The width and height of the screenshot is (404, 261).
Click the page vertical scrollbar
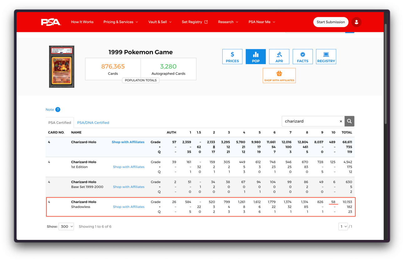click(386, 74)
